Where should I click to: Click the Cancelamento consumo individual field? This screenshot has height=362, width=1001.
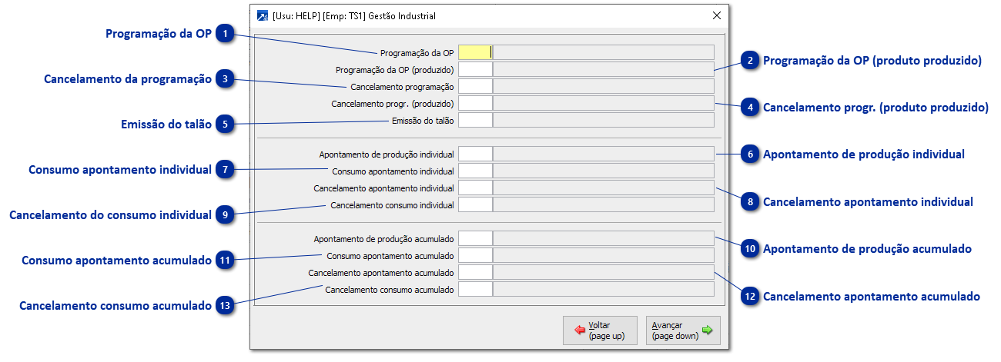(x=474, y=204)
